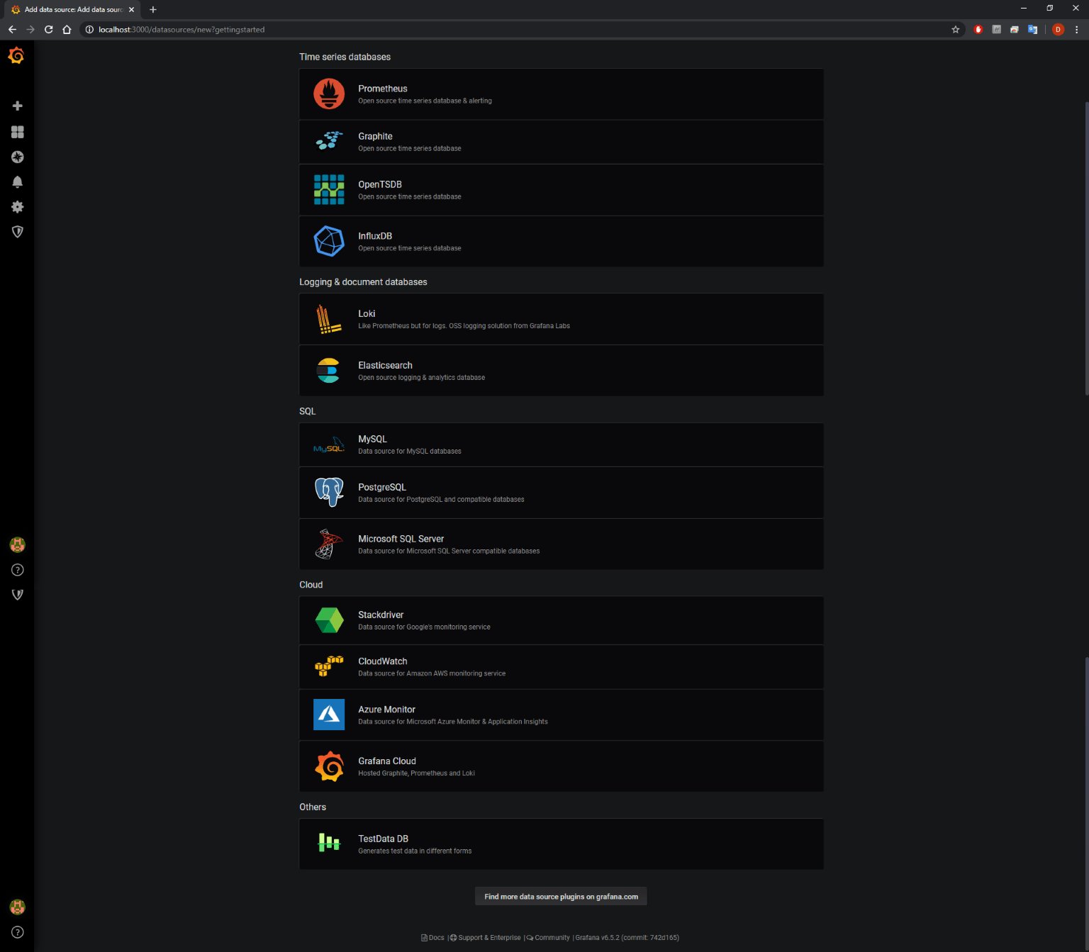Viewport: 1089px width, 952px height.
Task: Click the 'SQL' section heading
Action: point(307,411)
